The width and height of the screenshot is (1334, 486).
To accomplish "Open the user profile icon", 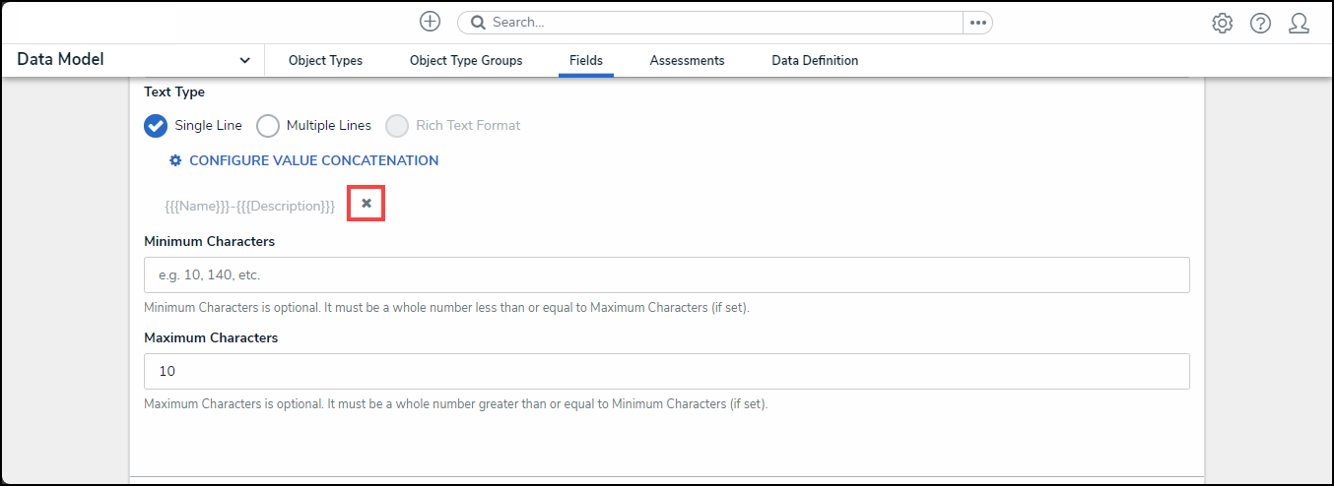I will (x=1299, y=24).
